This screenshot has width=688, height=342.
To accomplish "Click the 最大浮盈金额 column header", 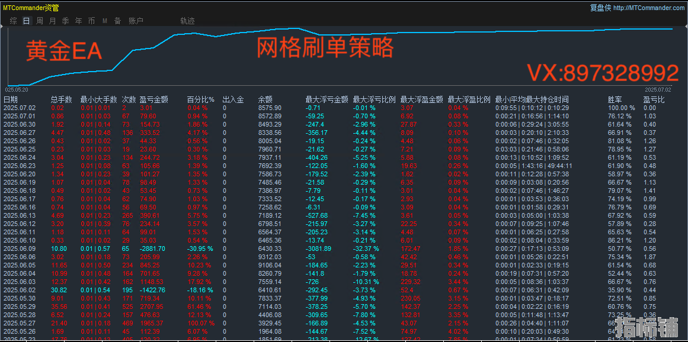I will [422, 99].
